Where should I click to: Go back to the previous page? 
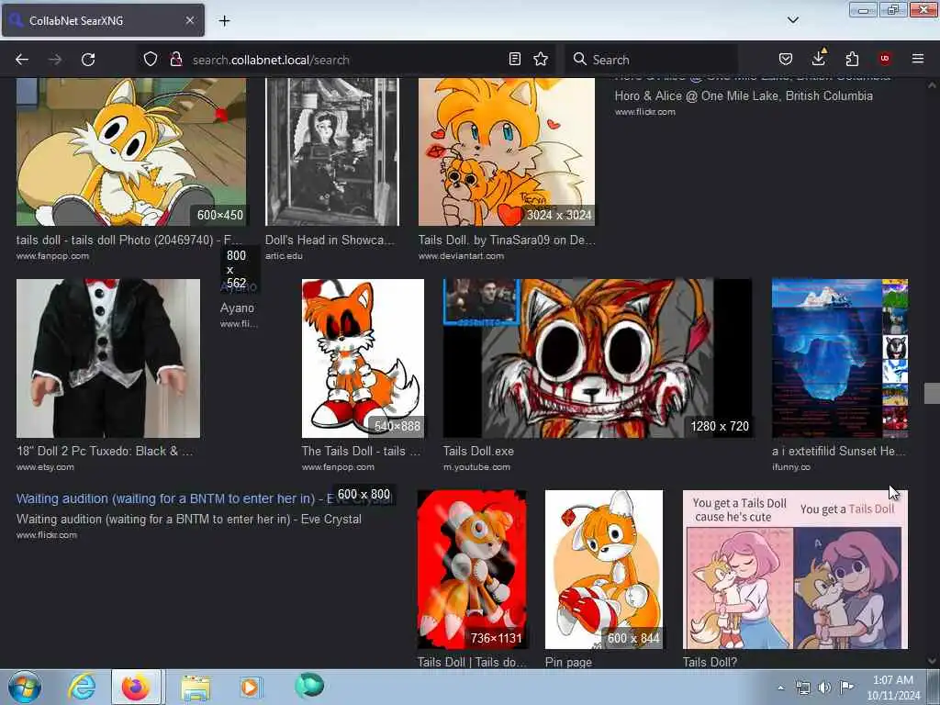[22, 60]
